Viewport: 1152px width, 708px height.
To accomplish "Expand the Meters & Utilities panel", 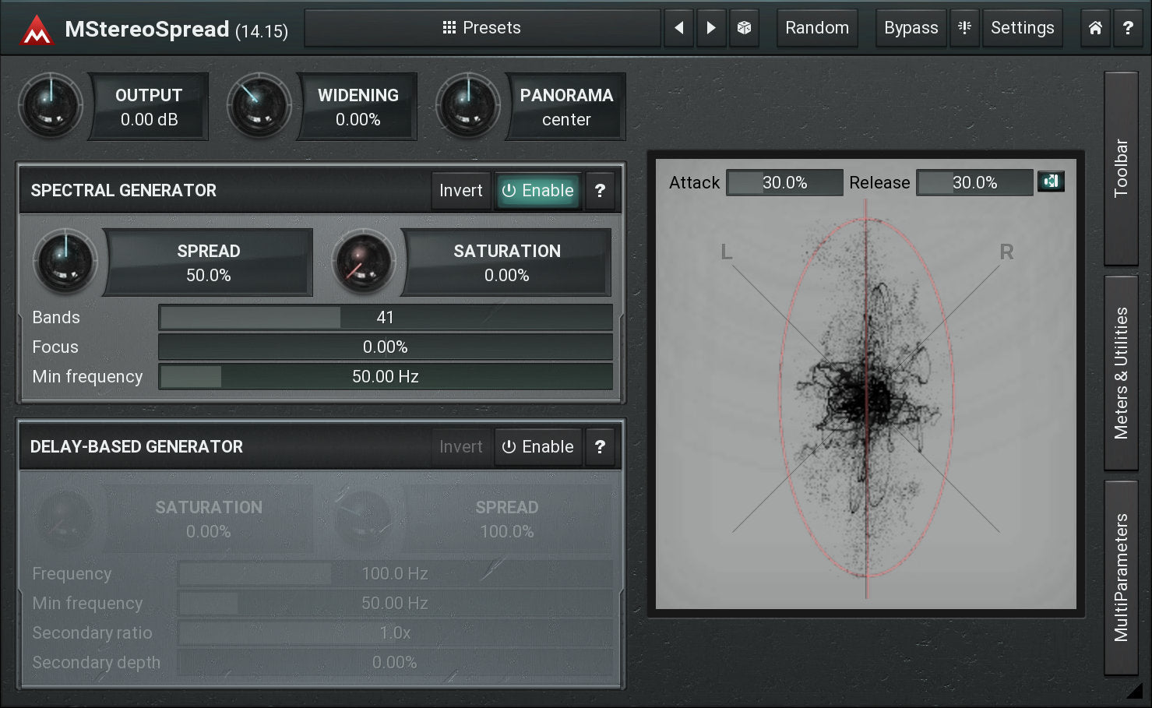I will click(x=1121, y=372).
